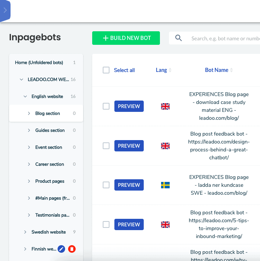Click the count 1 beside Home
The image size is (260, 261).
click(74, 63)
